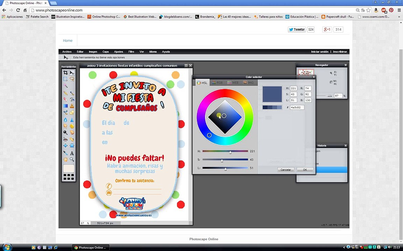The height and width of the screenshot is (251, 403).
Task: Select the Lasso tool
Action: [x=72, y=79]
